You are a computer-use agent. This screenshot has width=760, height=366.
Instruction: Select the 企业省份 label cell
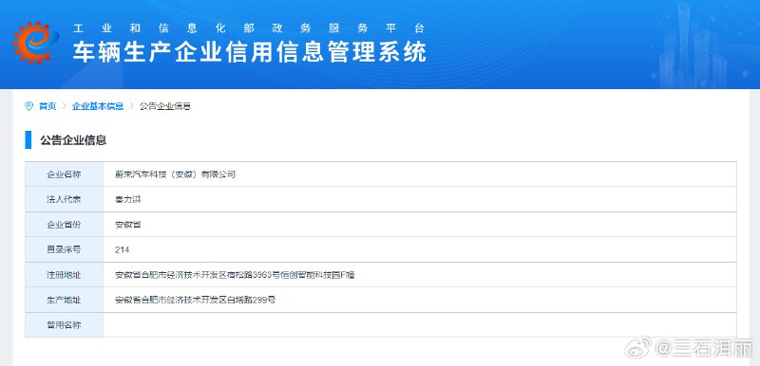(64, 225)
